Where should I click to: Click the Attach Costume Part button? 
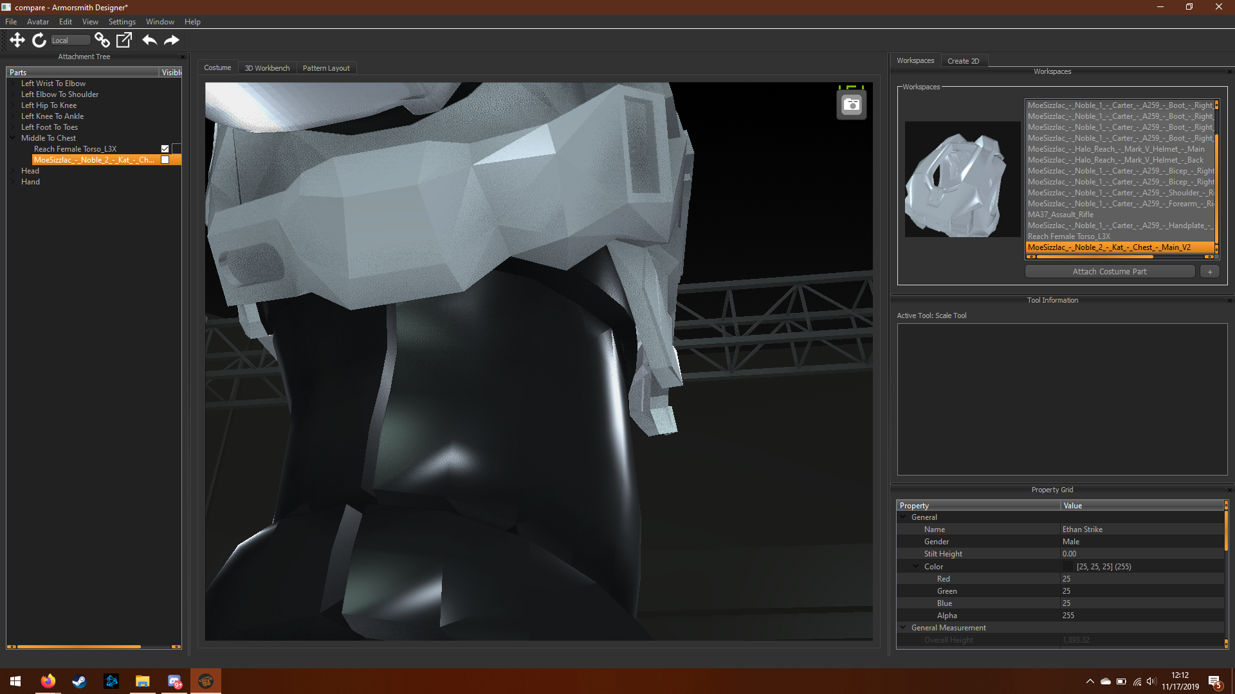tap(1110, 272)
